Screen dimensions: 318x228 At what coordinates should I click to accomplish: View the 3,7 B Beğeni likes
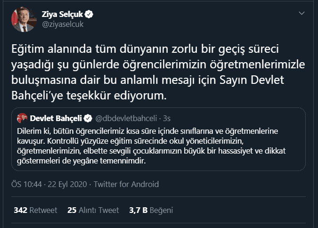(x=151, y=210)
